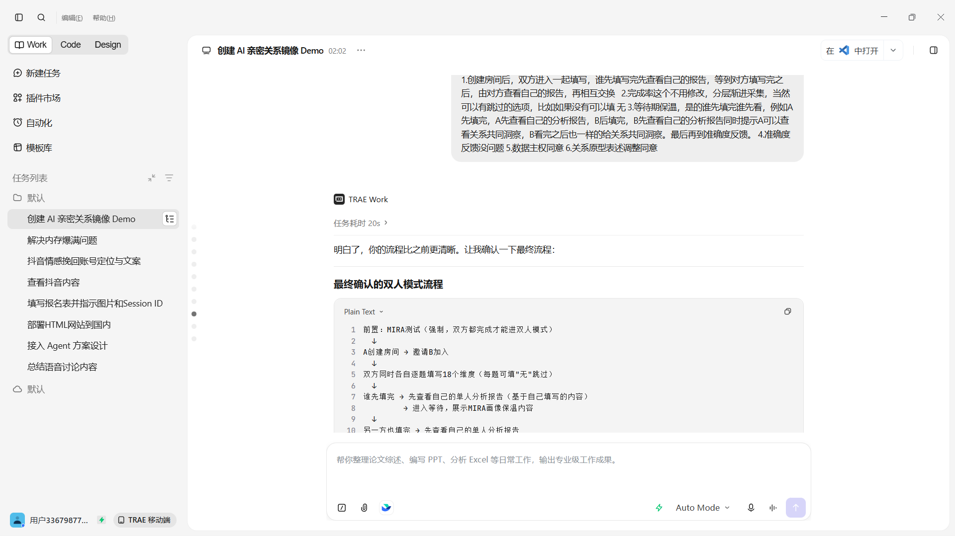Attach a file with the paperclip icon
The image size is (955, 536).
pyautogui.click(x=364, y=508)
